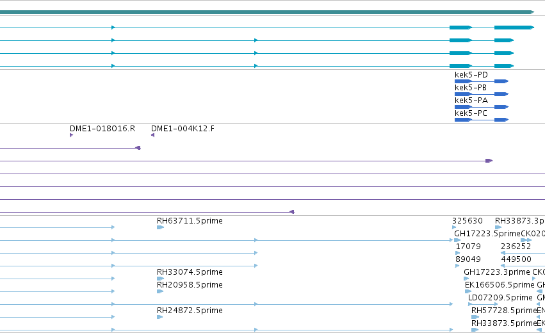Select the feature labeled 325630

click(467, 221)
